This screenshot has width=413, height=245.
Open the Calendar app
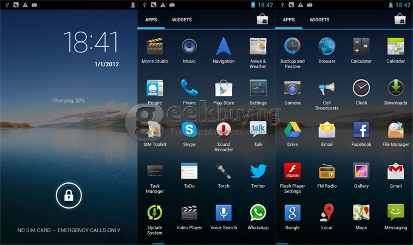(x=395, y=46)
